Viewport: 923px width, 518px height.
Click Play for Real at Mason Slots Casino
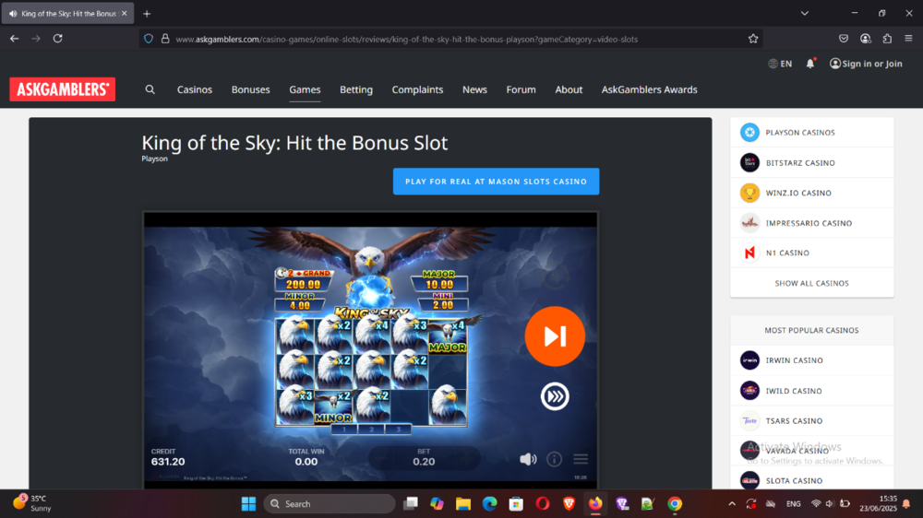coord(496,182)
